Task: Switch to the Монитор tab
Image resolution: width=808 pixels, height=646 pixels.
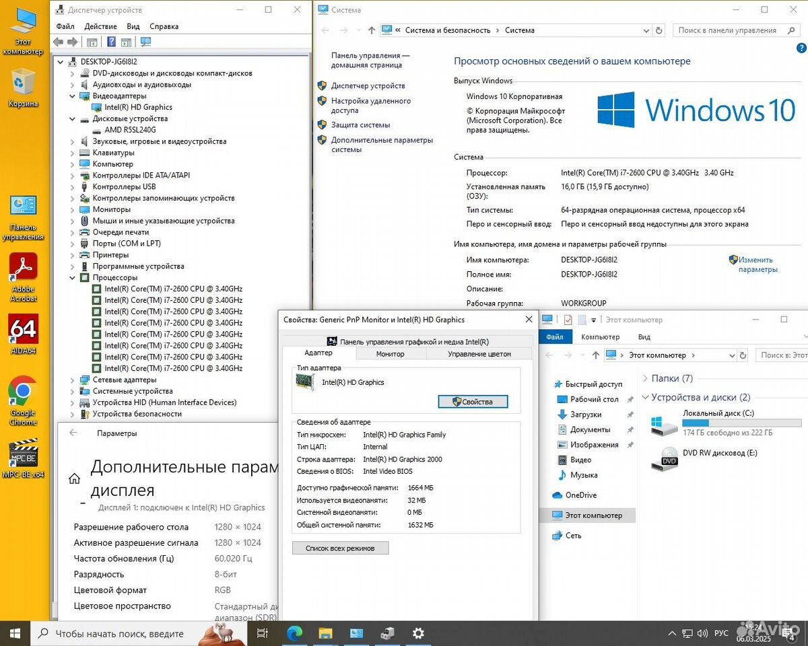Action: 390,354
